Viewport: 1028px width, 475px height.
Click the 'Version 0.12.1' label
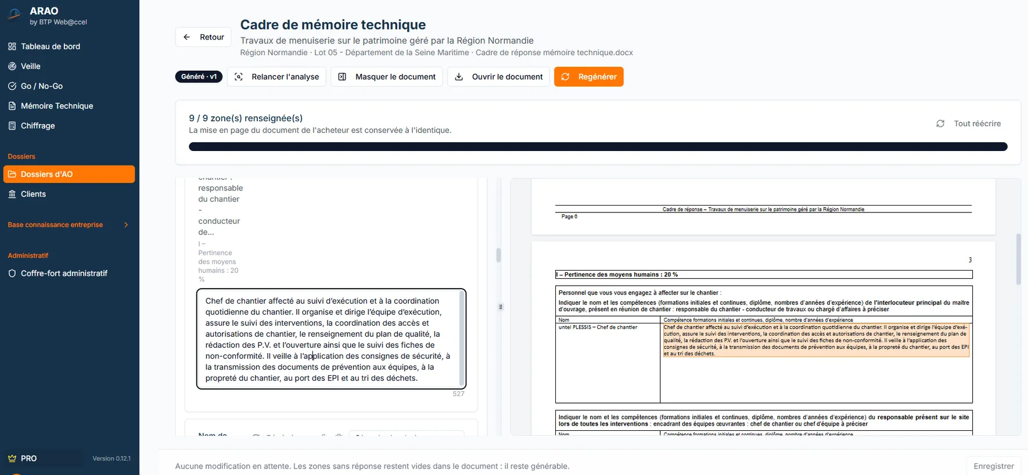112,459
